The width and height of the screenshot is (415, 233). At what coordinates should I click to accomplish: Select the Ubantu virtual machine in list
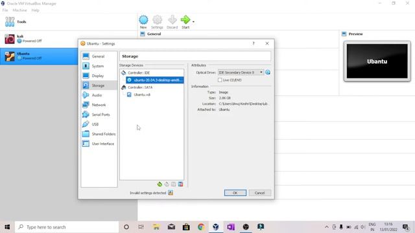click(40, 56)
